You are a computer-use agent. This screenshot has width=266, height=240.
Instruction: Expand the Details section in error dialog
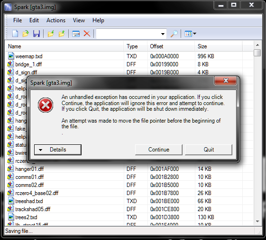pos(58,150)
